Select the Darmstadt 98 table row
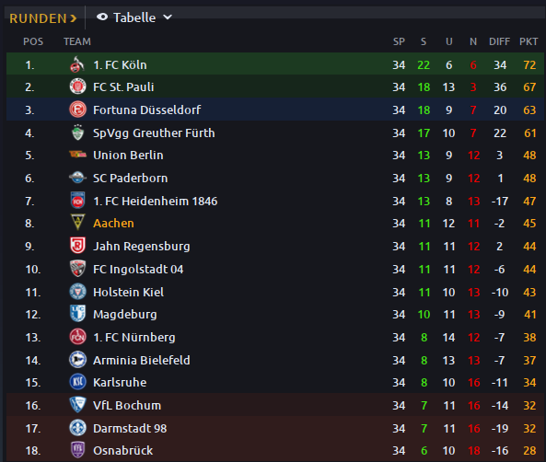 pyautogui.click(x=275, y=428)
